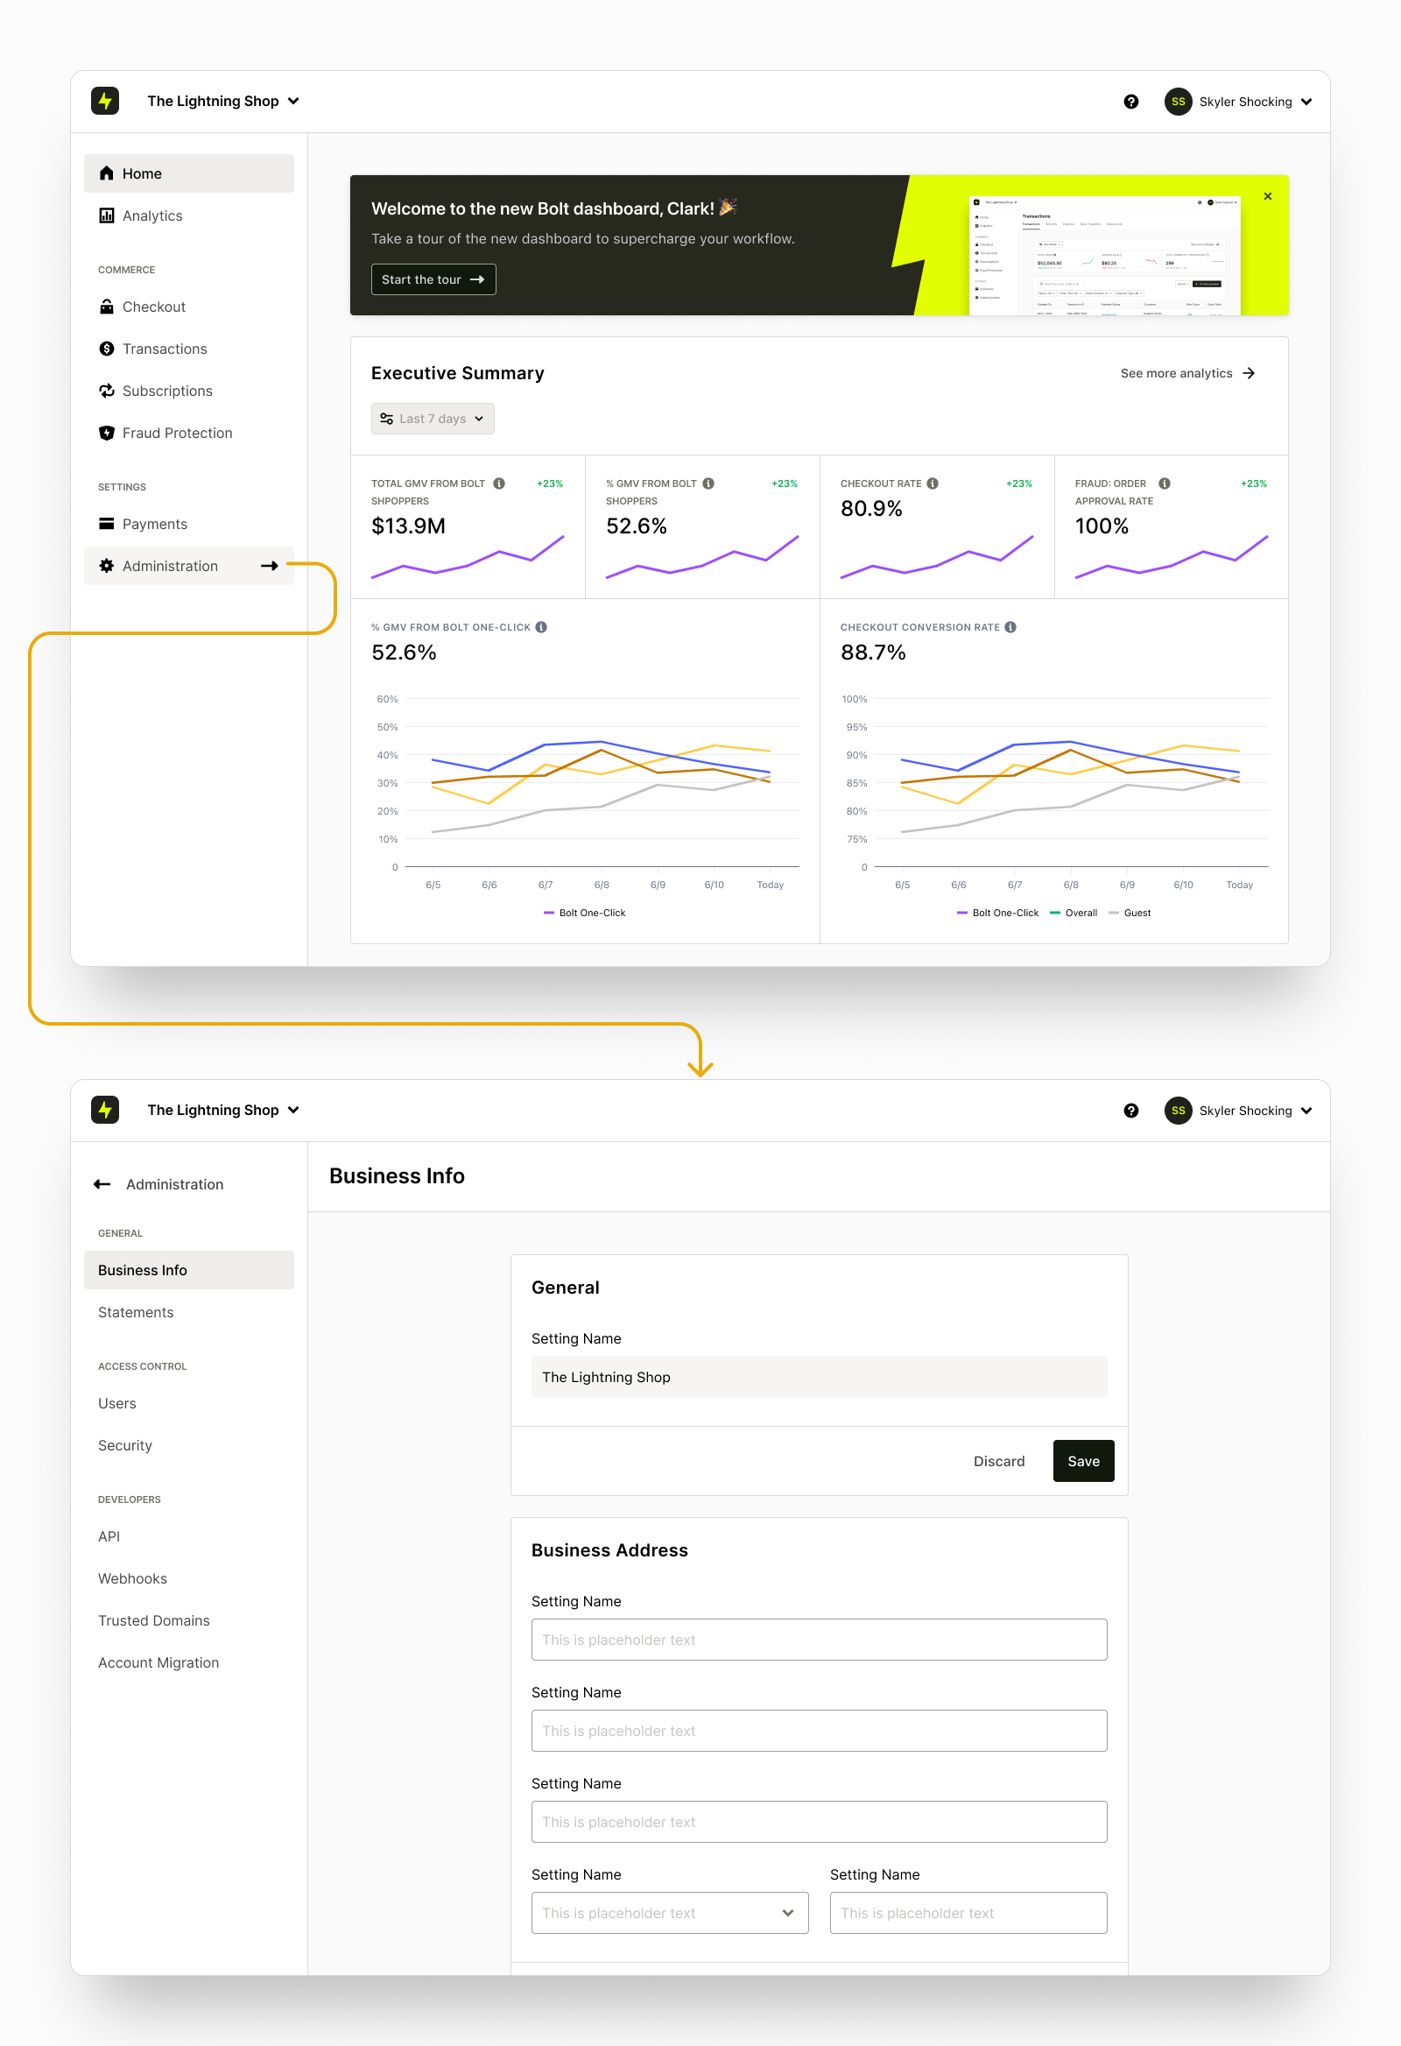This screenshot has height=2046, width=1401.
Task: Discard changes in the General section
Action: pos(998,1462)
